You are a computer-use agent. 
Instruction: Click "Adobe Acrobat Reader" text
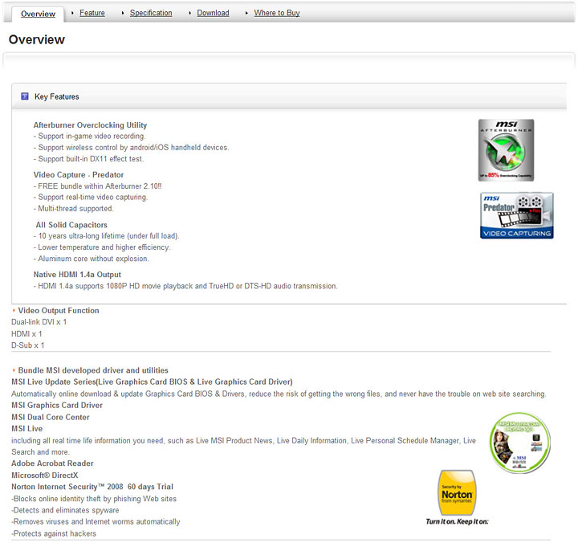coord(52,463)
